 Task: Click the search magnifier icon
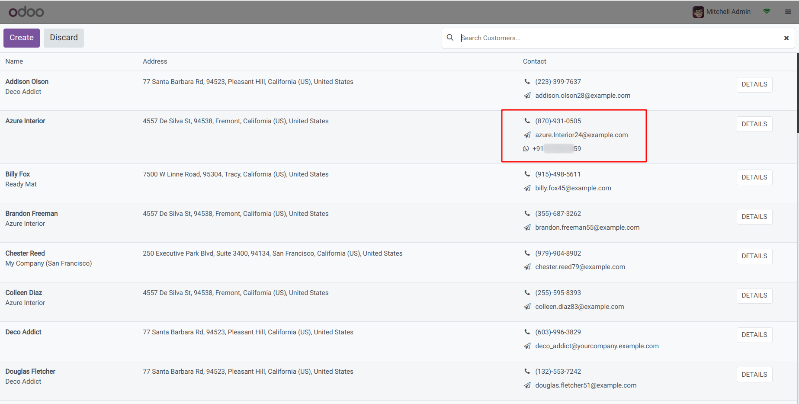tap(450, 38)
